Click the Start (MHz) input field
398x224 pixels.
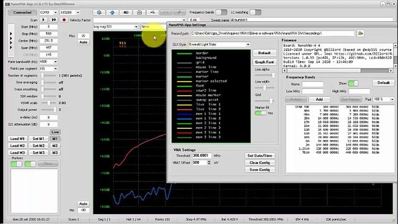(x=49, y=27)
